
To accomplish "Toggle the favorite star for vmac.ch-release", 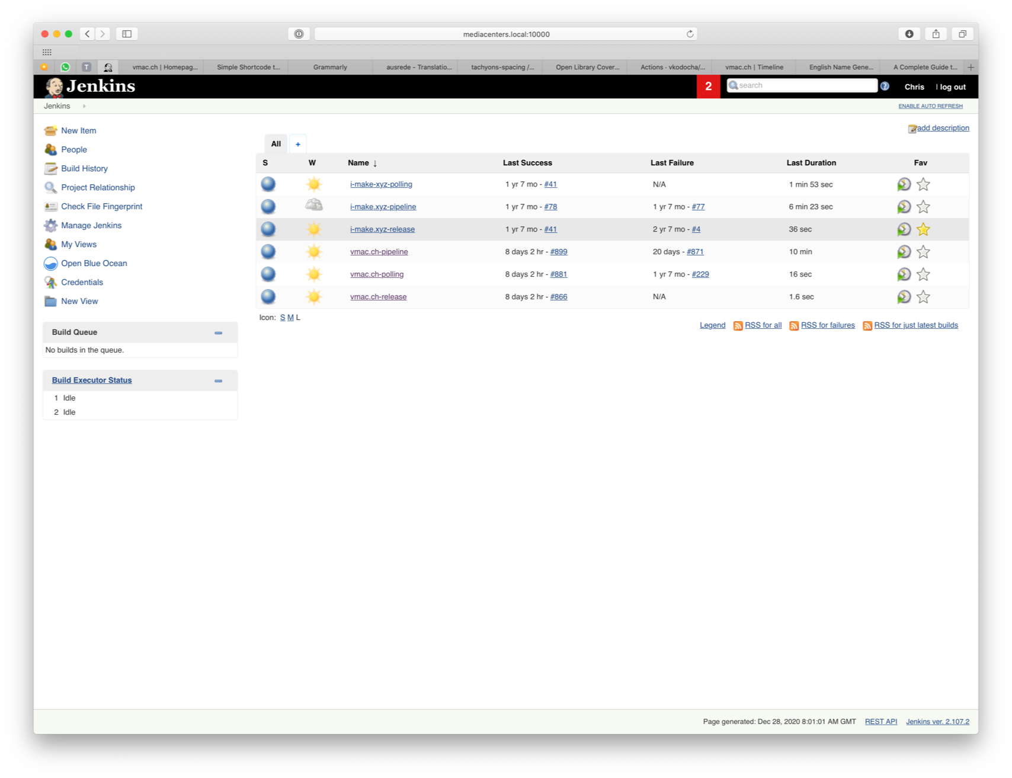I will pyautogui.click(x=923, y=296).
